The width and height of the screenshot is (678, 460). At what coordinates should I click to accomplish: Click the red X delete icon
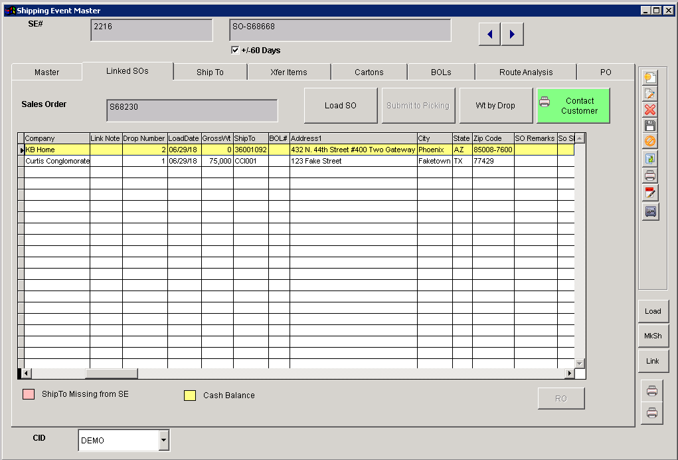click(x=650, y=110)
